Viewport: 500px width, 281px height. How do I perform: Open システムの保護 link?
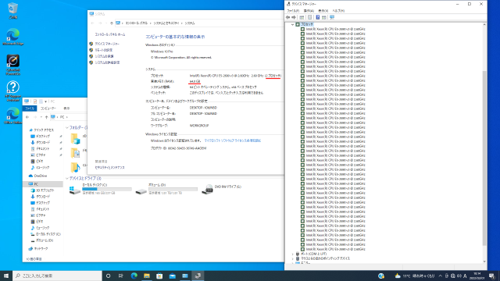pyautogui.click(x=104, y=56)
